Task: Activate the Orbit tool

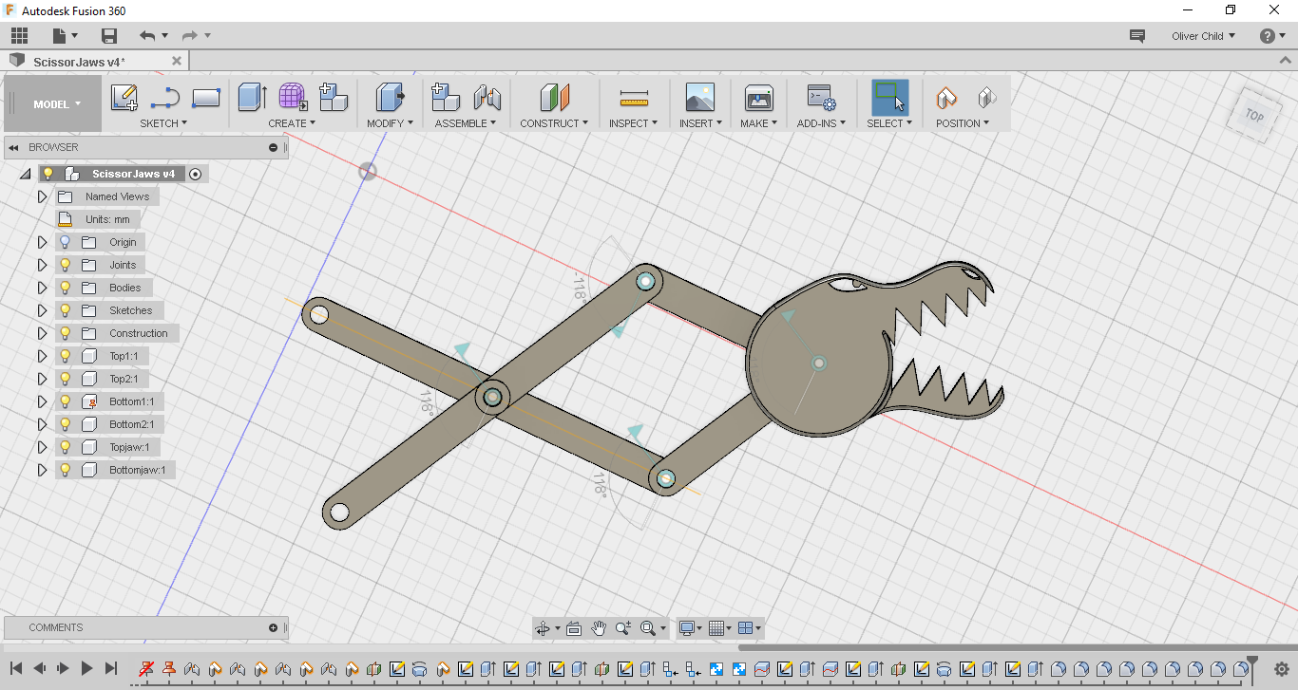Action: (x=544, y=627)
